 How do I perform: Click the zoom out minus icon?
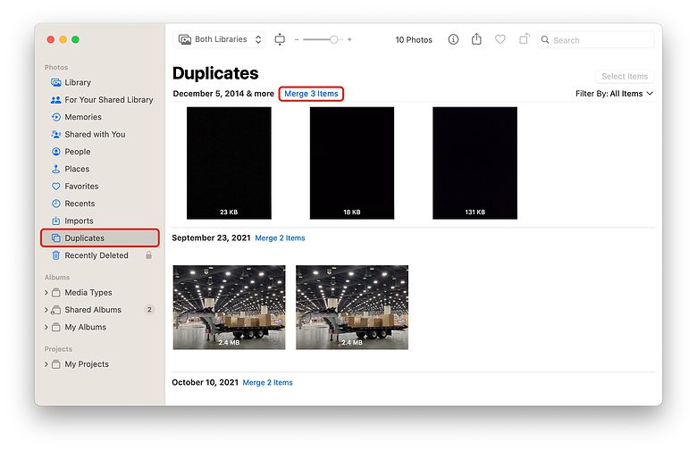[297, 39]
